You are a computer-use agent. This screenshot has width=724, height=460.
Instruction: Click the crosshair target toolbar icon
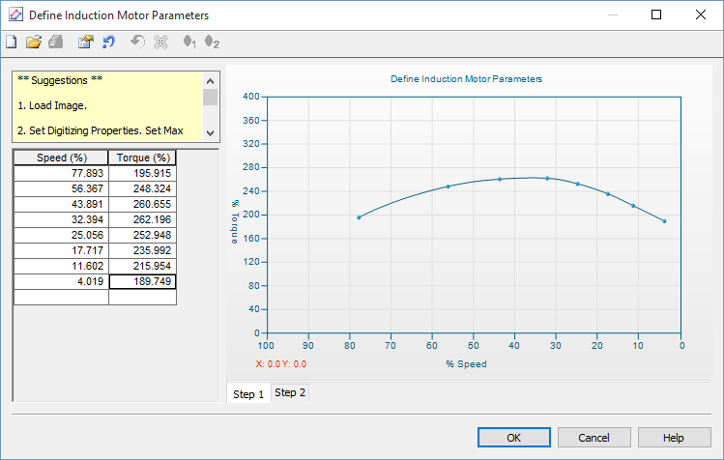tap(161, 43)
